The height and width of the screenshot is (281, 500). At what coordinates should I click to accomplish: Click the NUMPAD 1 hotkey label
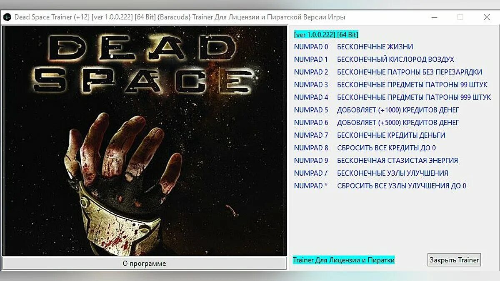click(311, 60)
